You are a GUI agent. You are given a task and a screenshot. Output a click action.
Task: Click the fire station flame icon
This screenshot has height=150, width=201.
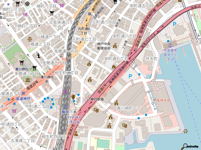click(114, 67)
